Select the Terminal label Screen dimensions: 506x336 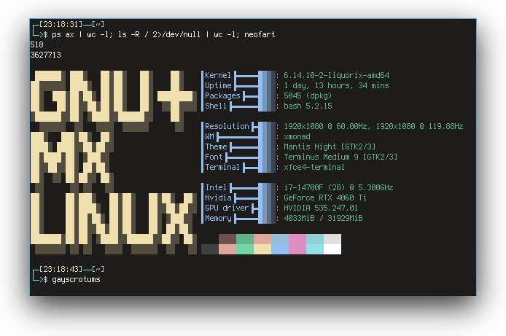click(x=222, y=167)
